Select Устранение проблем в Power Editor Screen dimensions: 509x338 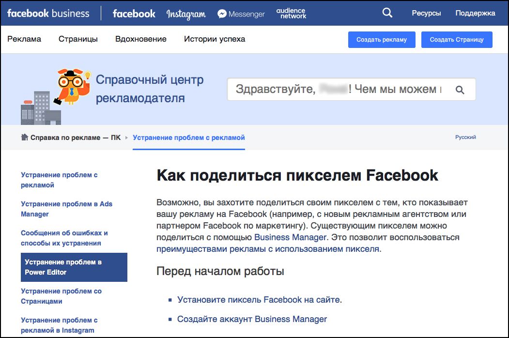74,267
